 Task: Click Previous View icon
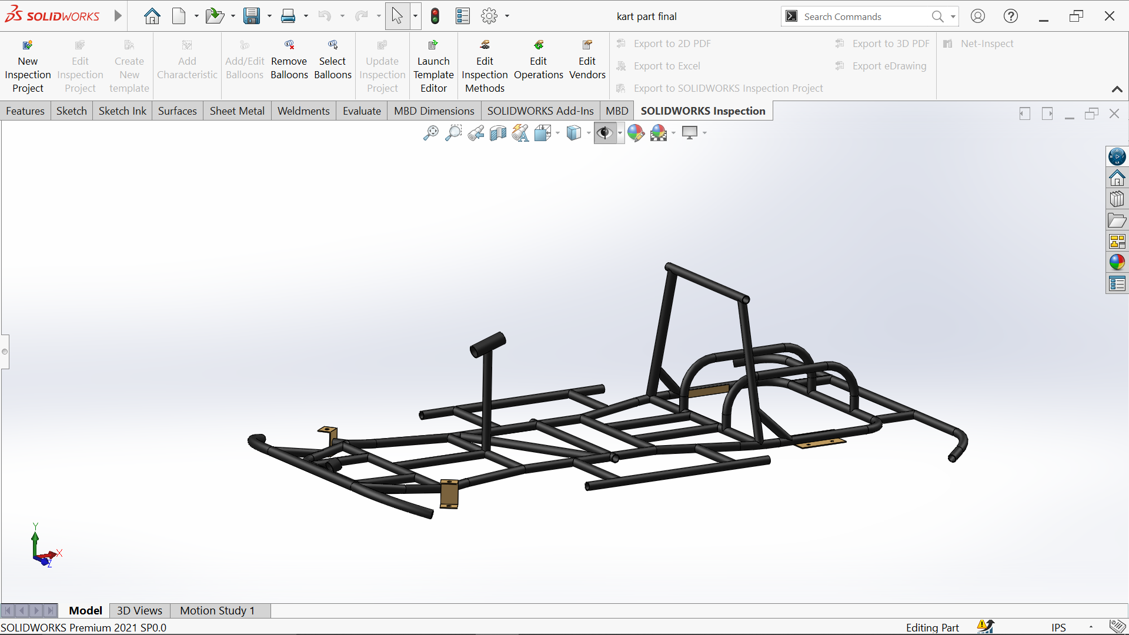(476, 133)
